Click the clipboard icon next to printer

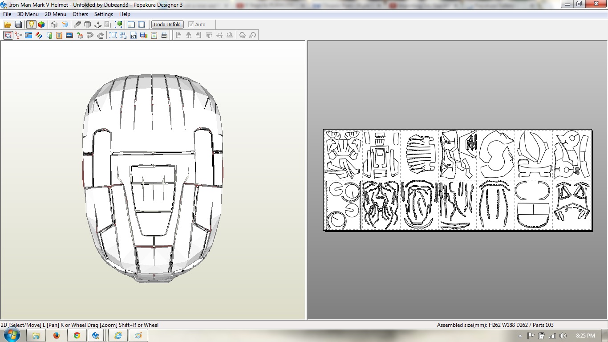pos(154,35)
